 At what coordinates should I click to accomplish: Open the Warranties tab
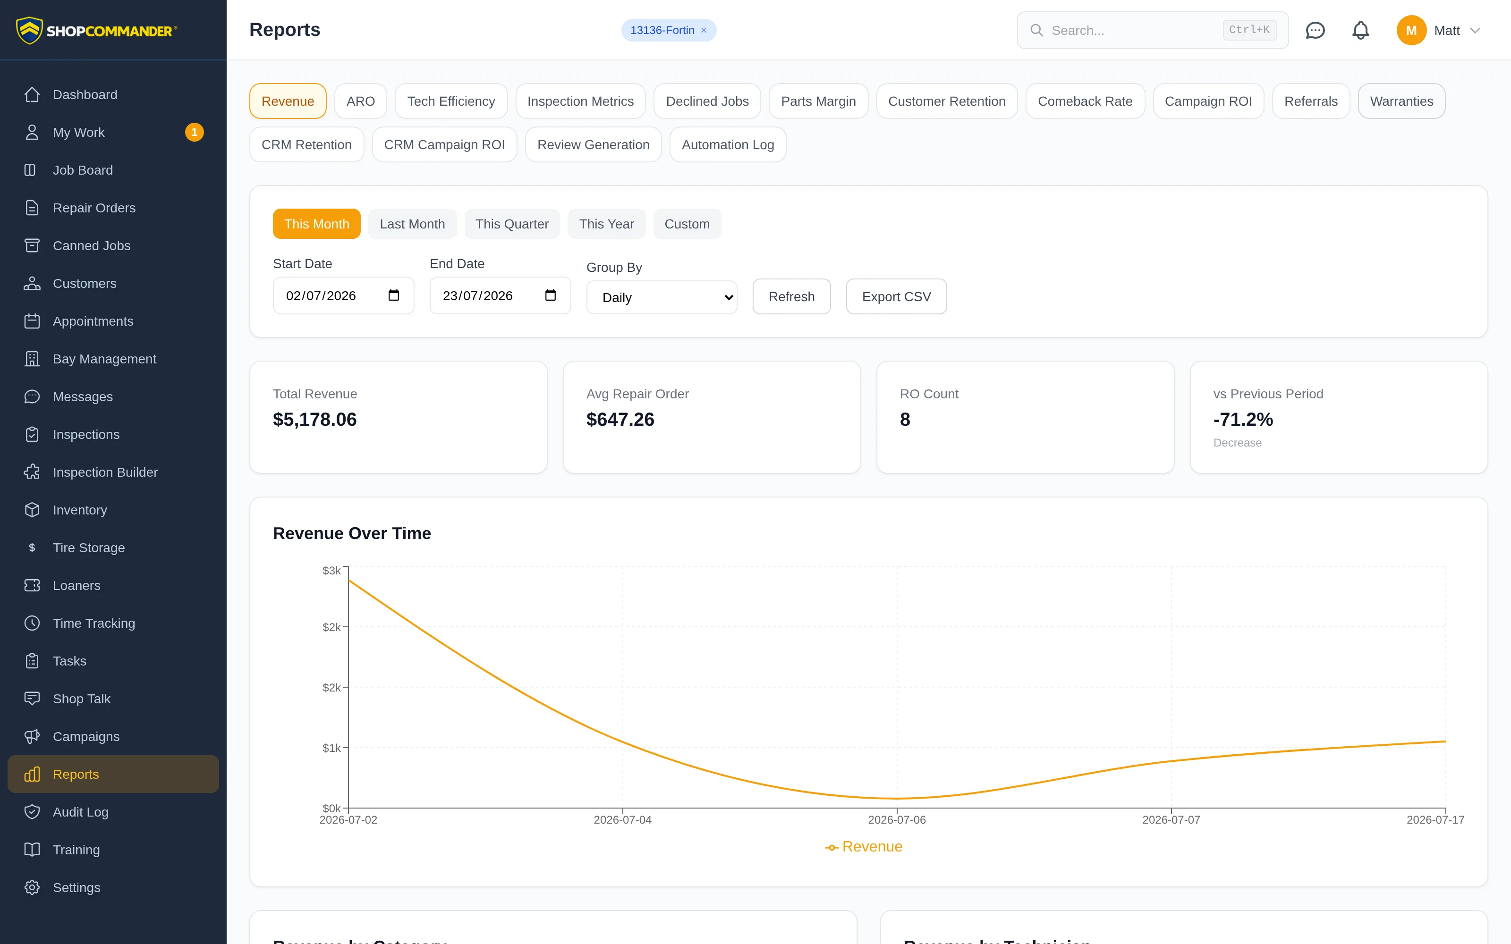point(1402,101)
